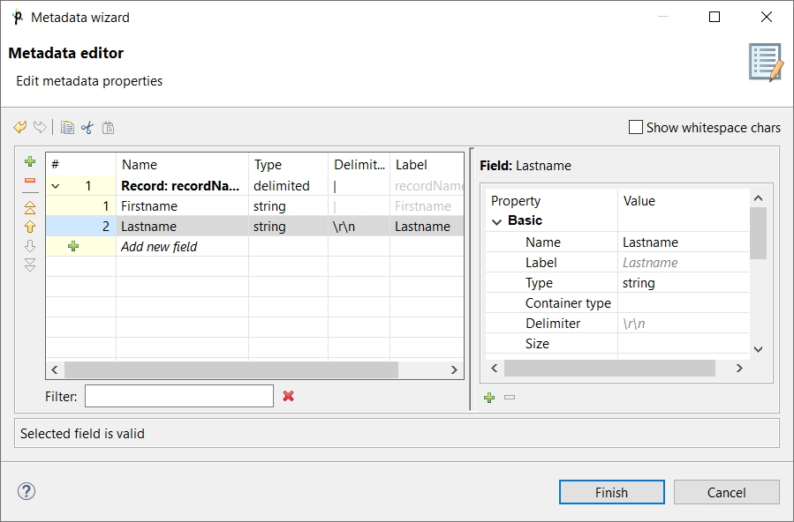
Task: Close the Metadata wizard window
Action: 767,17
